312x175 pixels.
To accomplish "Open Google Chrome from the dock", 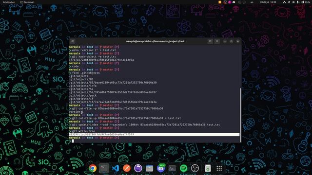I will coord(93,168).
